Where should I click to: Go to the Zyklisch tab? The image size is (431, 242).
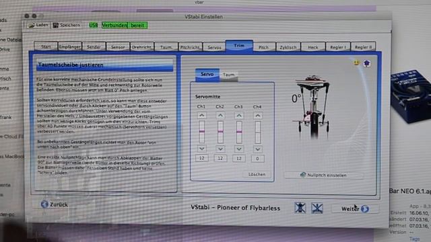tap(288, 47)
